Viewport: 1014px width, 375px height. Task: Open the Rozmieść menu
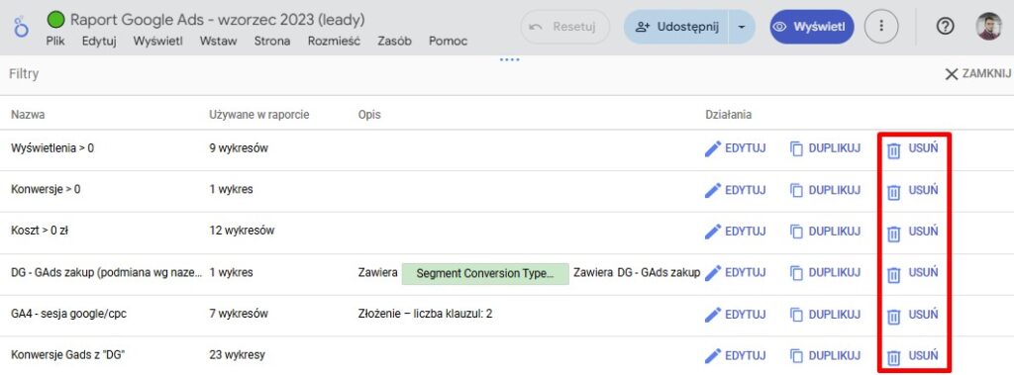click(334, 42)
